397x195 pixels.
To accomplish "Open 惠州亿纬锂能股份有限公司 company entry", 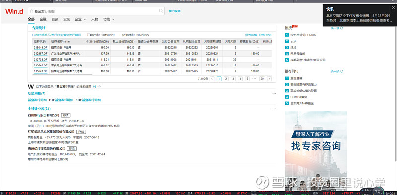I will [x=47, y=148].
